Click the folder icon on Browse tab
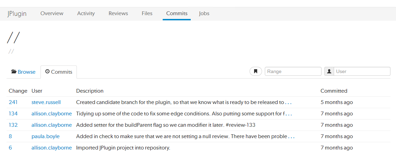Screen dimensions: 396x155 click(14, 72)
